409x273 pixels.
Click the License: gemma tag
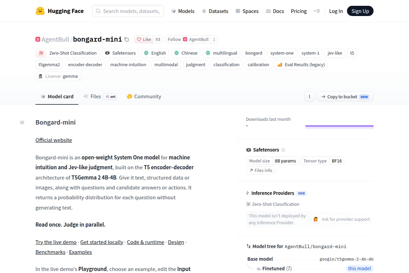tap(58, 76)
